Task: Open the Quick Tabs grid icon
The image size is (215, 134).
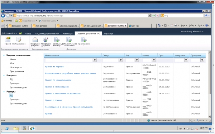Action: click(3, 26)
